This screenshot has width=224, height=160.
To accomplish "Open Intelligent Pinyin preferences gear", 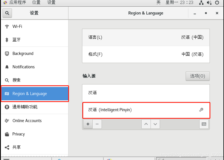I will coord(201,110).
